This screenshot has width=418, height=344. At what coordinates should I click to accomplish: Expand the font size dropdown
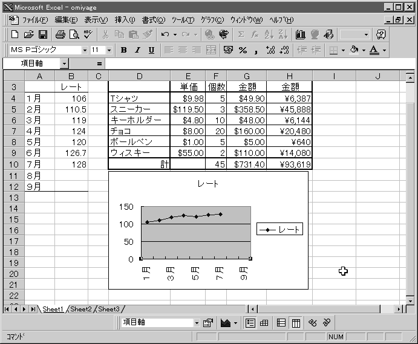109,50
